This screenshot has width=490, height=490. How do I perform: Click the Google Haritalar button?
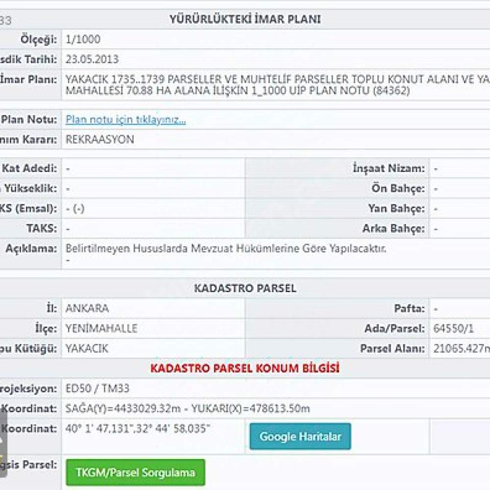click(300, 436)
